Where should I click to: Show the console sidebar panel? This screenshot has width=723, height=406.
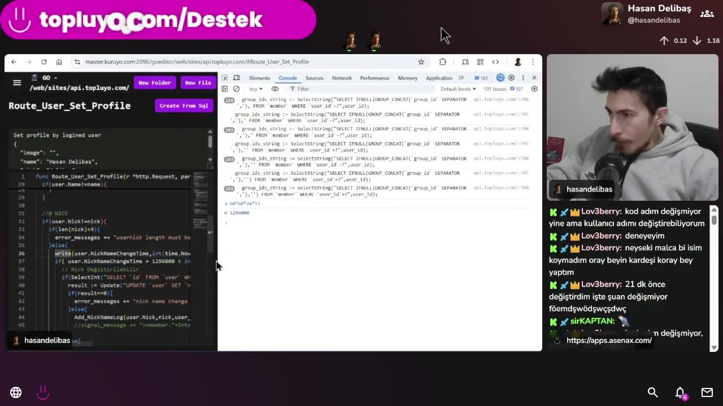225,89
